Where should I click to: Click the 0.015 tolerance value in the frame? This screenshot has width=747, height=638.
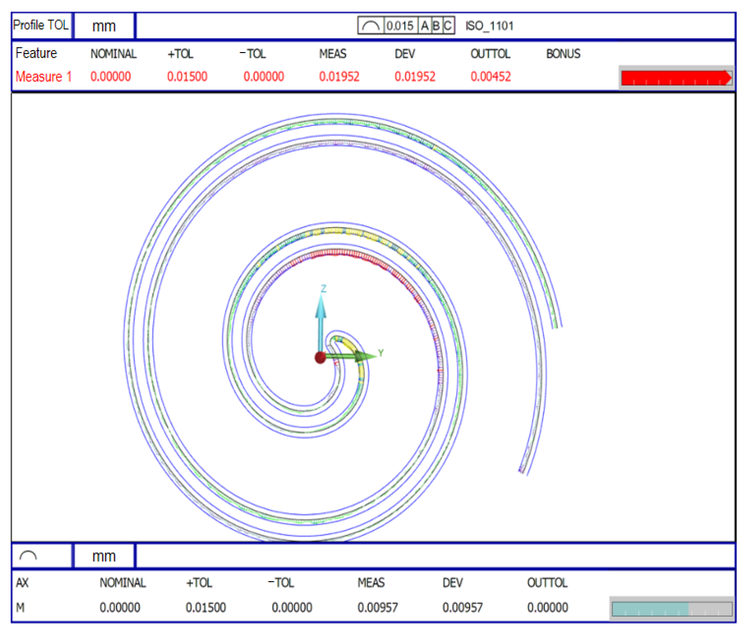pyautogui.click(x=400, y=26)
